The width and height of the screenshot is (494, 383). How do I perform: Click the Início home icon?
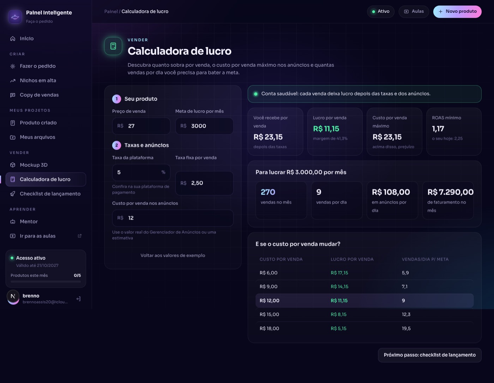(x=13, y=39)
